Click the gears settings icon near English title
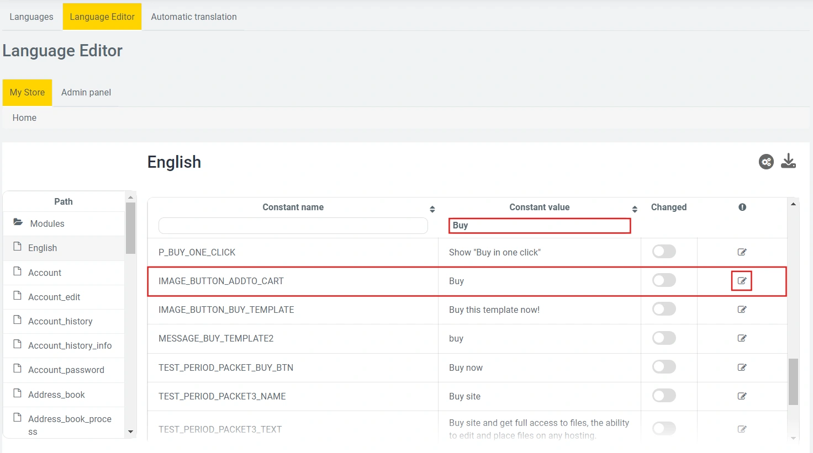The width and height of the screenshot is (813, 453). pos(766,162)
